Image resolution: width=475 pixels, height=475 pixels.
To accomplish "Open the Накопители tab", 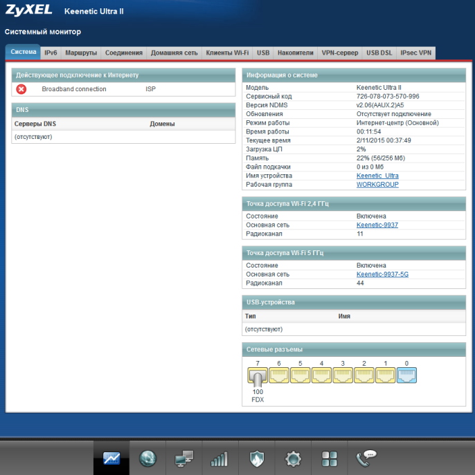I will pyautogui.click(x=296, y=53).
